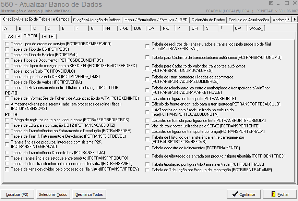This screenshot has width=298, height=201.
Task: Enable PCTRANSFINTEGRACAO P2K checkbox
Action: tap(7, 144)
